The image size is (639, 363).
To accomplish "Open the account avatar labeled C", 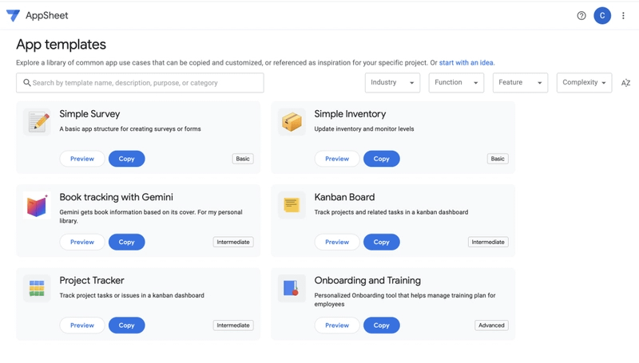I will [x=602, y=15].
